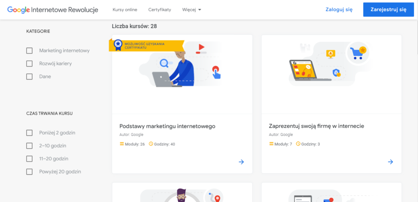Click Autor: Google under Zaprezentuj swoją firmę
The image size is (418, 202).
pos(281,135)
